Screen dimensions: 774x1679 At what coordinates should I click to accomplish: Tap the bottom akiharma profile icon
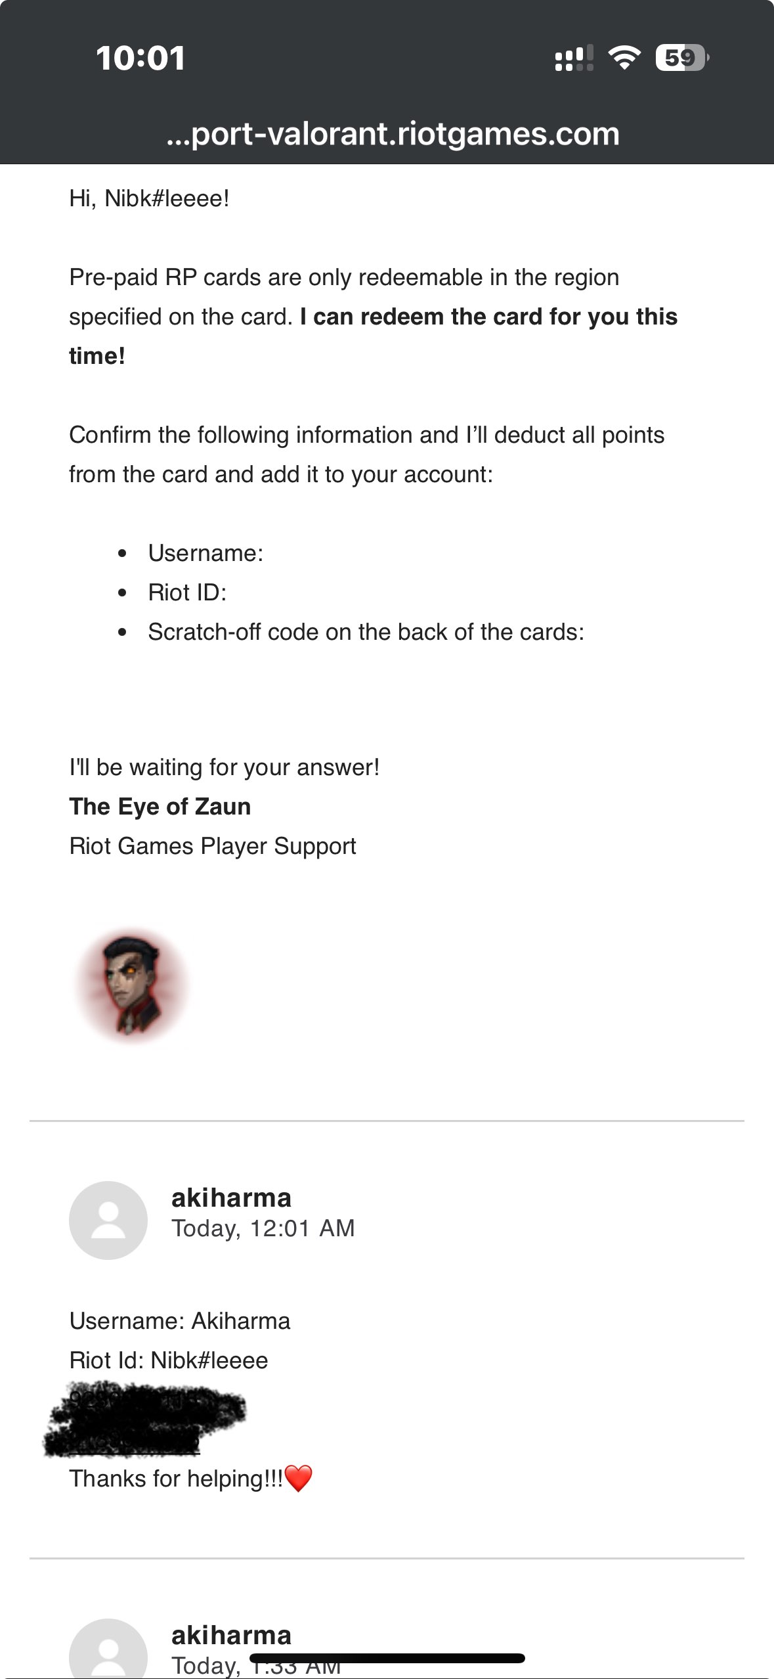point(108,1649)
